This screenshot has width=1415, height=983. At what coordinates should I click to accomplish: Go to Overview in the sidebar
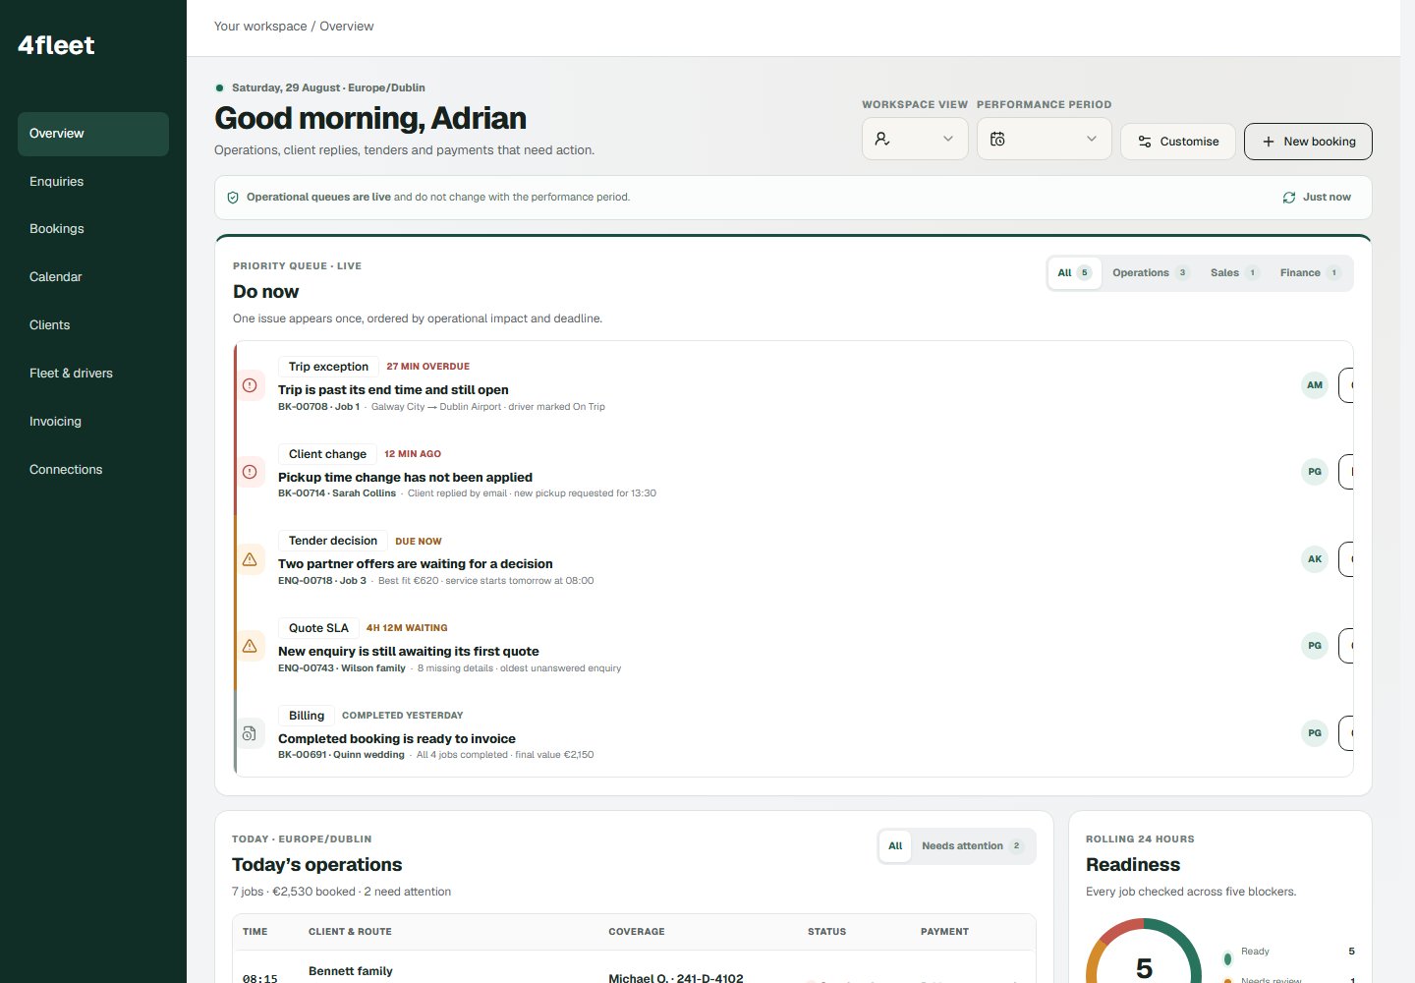[93, 134]
